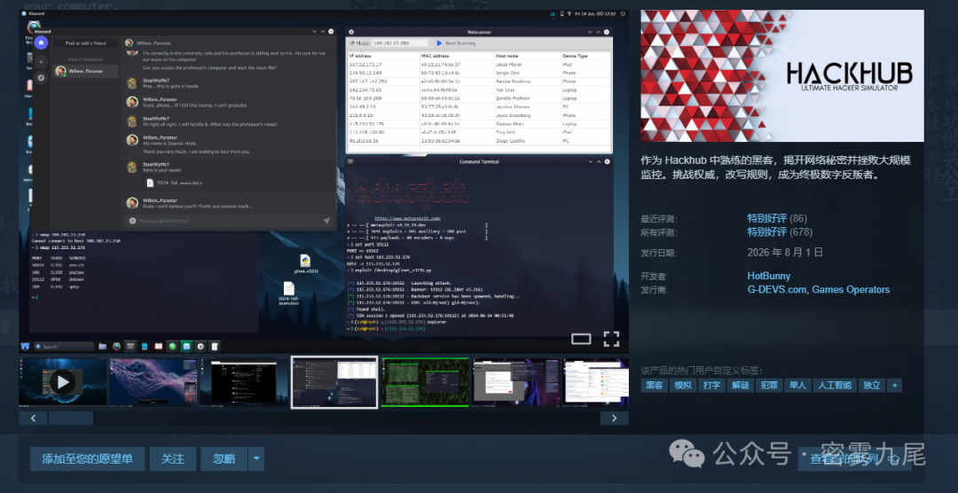
Task: Click the left arrow under thumbnails
Action: [33, 419]
